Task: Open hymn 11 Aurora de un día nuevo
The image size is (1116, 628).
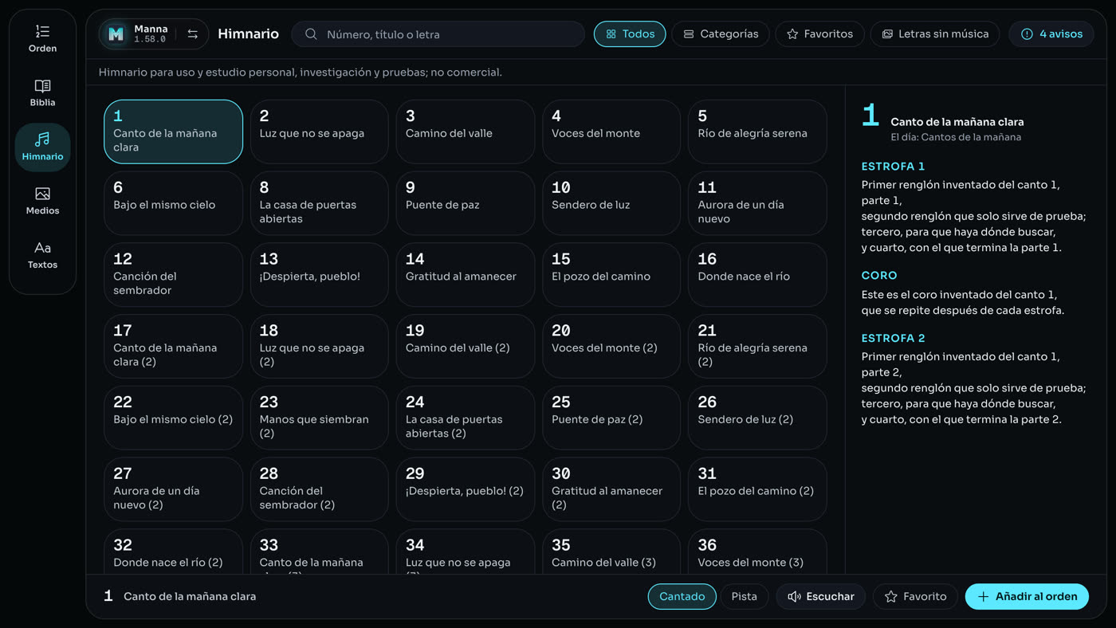Action: click(757, 203)
